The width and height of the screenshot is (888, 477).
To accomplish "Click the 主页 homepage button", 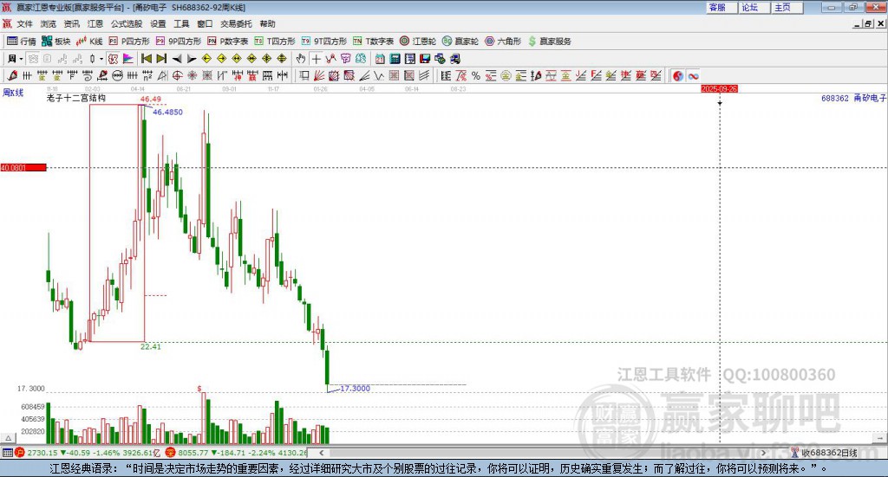I will 787,7.
